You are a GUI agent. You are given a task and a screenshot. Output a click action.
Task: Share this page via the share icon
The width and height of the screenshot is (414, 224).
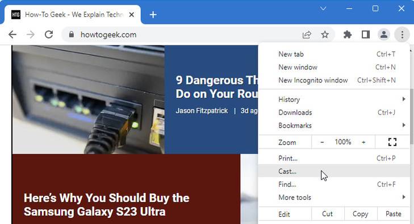[307, 35]
